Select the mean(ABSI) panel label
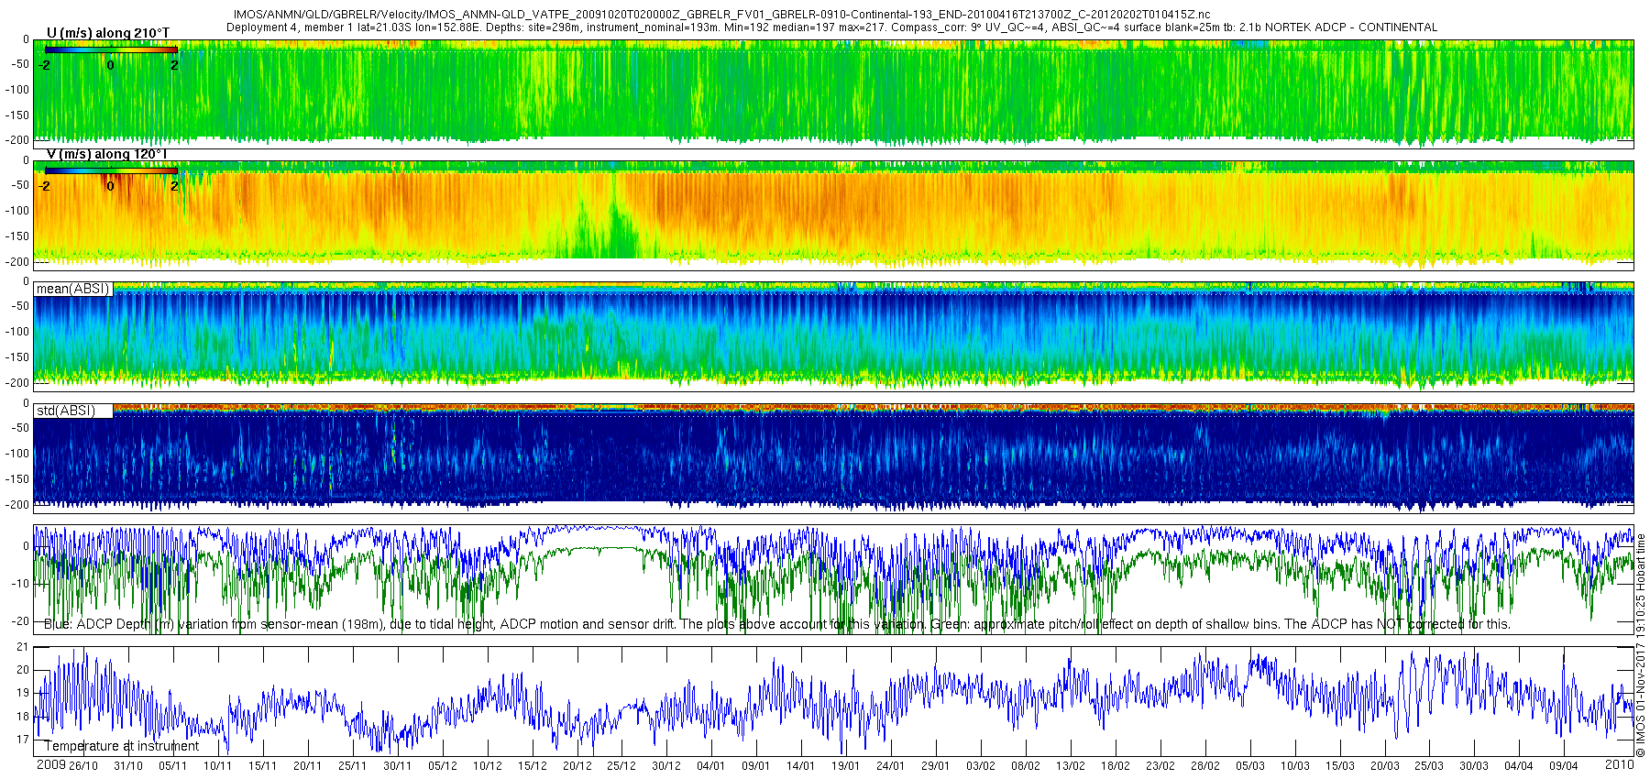The width and height of the screenshot is (1650, 779). [72, 289]
